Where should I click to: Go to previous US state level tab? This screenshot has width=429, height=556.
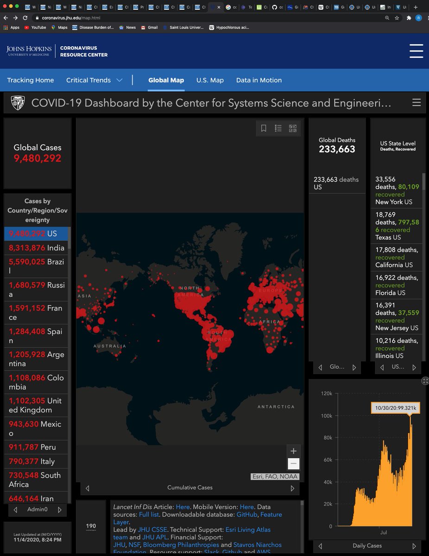pyautogui.click(x=382, y=367)
